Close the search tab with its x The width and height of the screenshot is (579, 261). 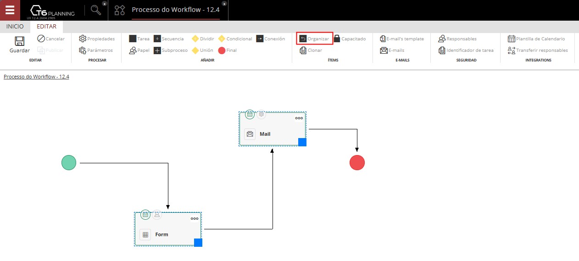click(x=105, y=3)
